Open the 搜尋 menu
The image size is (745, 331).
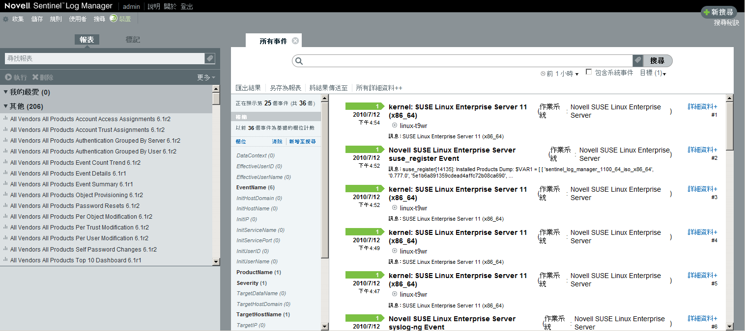tap(99, 19)
